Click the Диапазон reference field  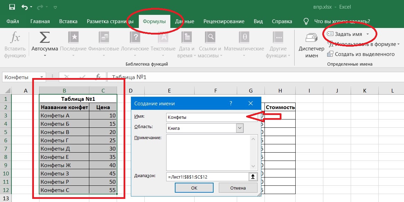click(207, 177)
